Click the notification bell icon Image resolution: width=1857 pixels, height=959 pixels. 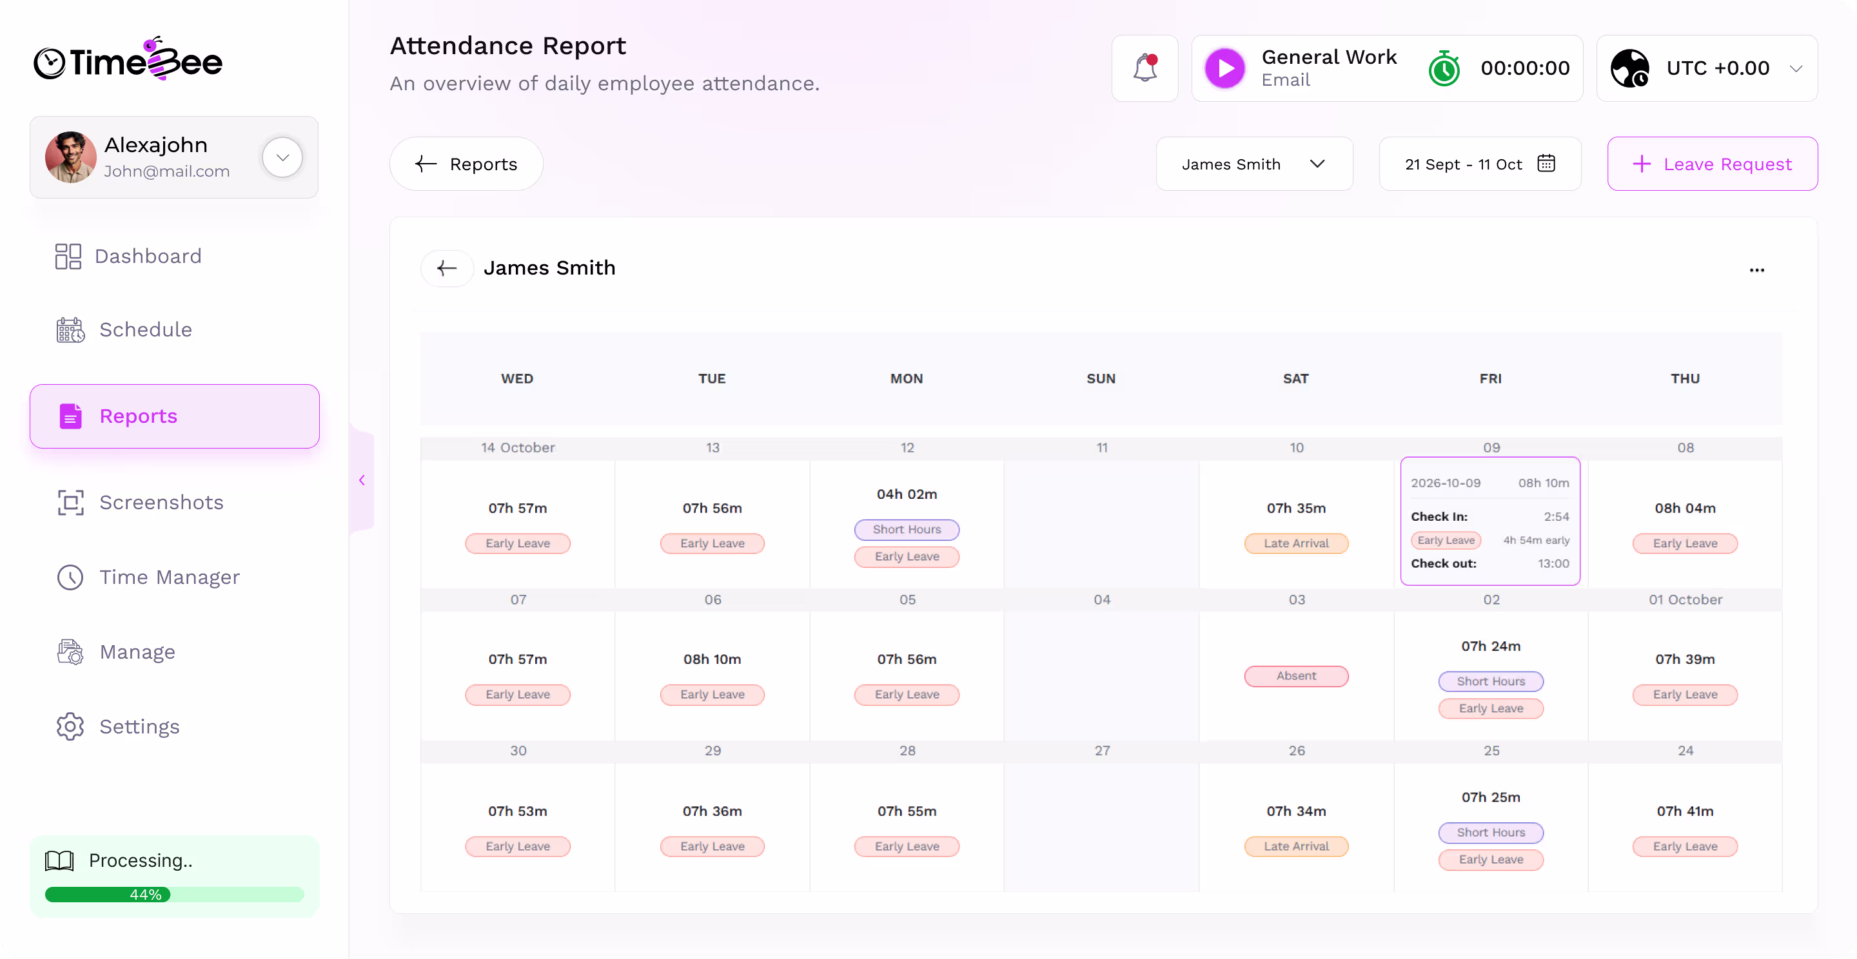pos(1145,68)
